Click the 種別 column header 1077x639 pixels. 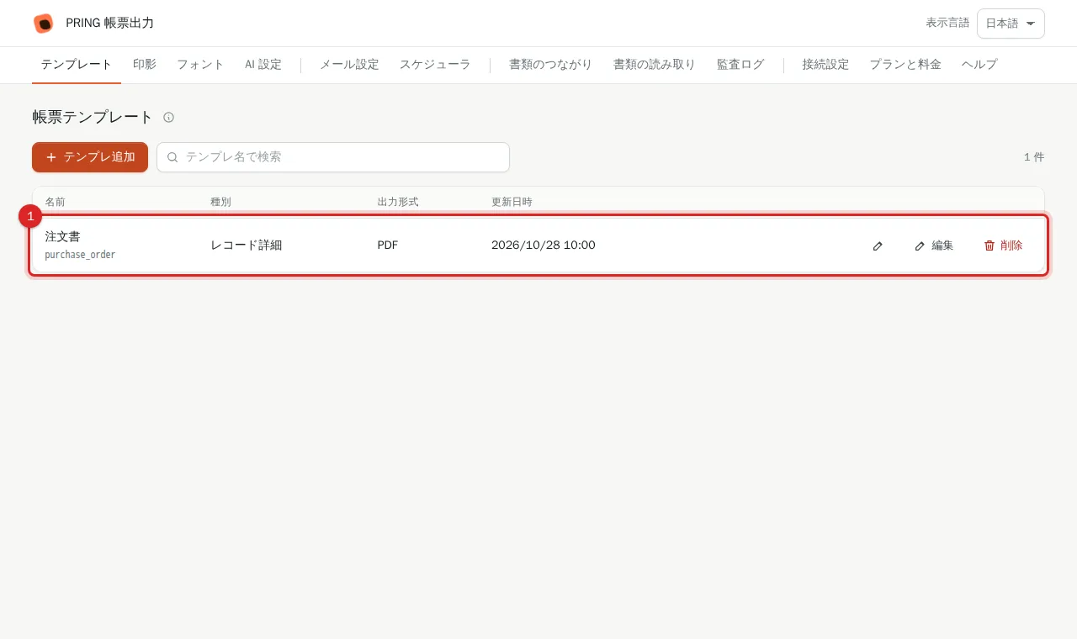click(x=220, y=202)
